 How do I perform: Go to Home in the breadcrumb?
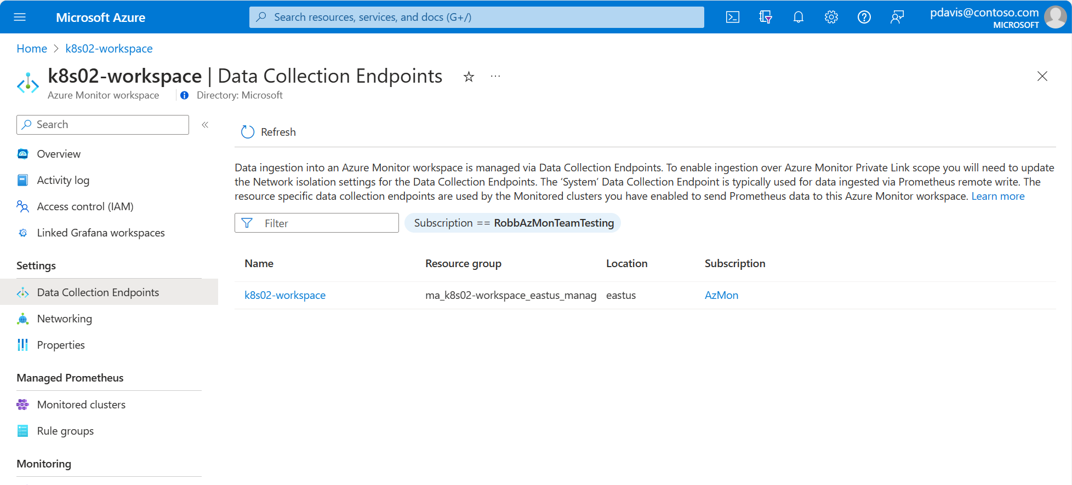[x=32, y=49]
